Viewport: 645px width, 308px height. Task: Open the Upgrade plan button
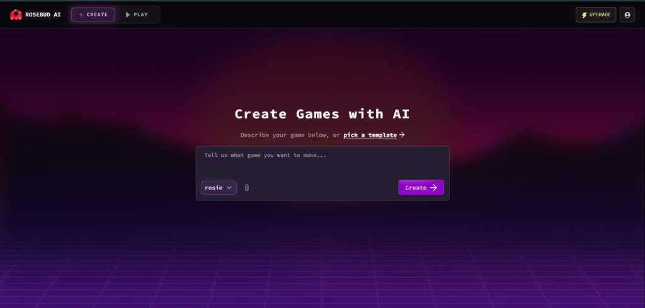point(596,15)
